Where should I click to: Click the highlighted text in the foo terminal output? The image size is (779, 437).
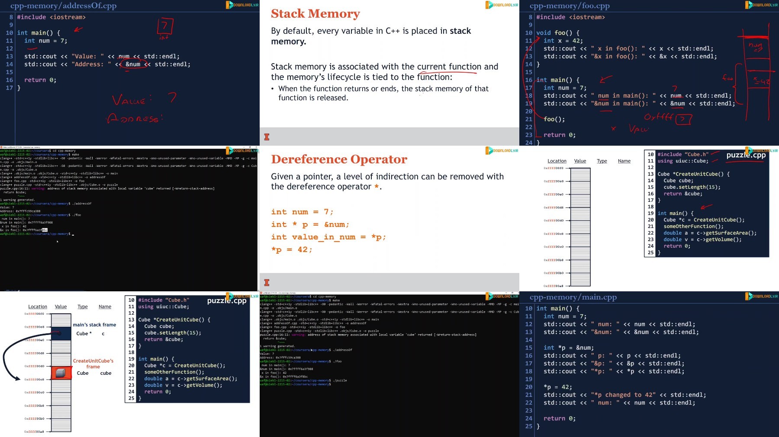[45, 230]
